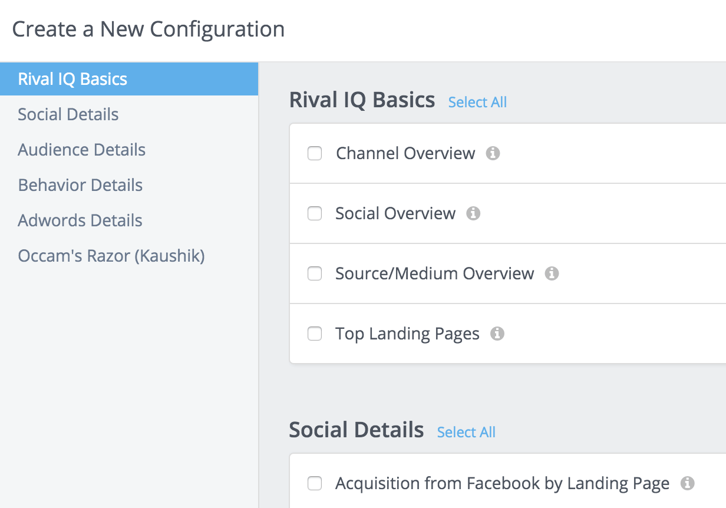
Task: Click the Create a New Configuration title
Action: coord(148,29)
